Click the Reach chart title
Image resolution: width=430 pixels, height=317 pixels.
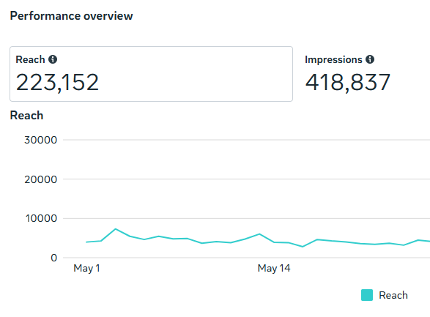(x=26, y=116)
